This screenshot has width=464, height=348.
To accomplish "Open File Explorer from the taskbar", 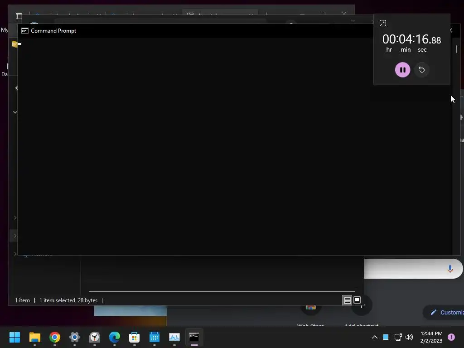I will click(x=34, y=337).
